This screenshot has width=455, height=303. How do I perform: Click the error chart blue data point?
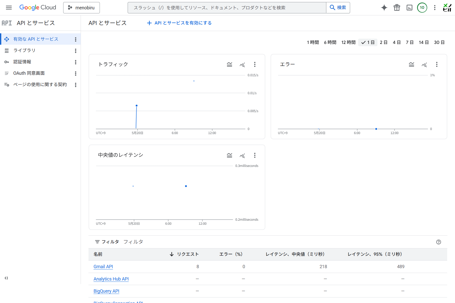point(376,129)
